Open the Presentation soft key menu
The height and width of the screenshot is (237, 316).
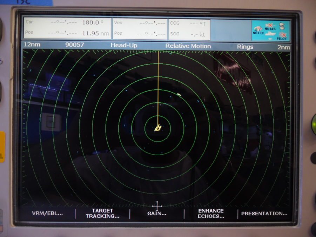click(x=264, y=214)
